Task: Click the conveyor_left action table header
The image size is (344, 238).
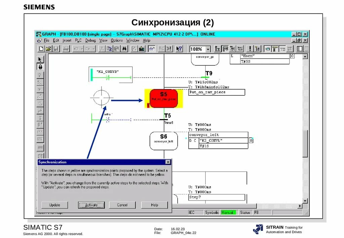Action: click(x=218, y=135)
